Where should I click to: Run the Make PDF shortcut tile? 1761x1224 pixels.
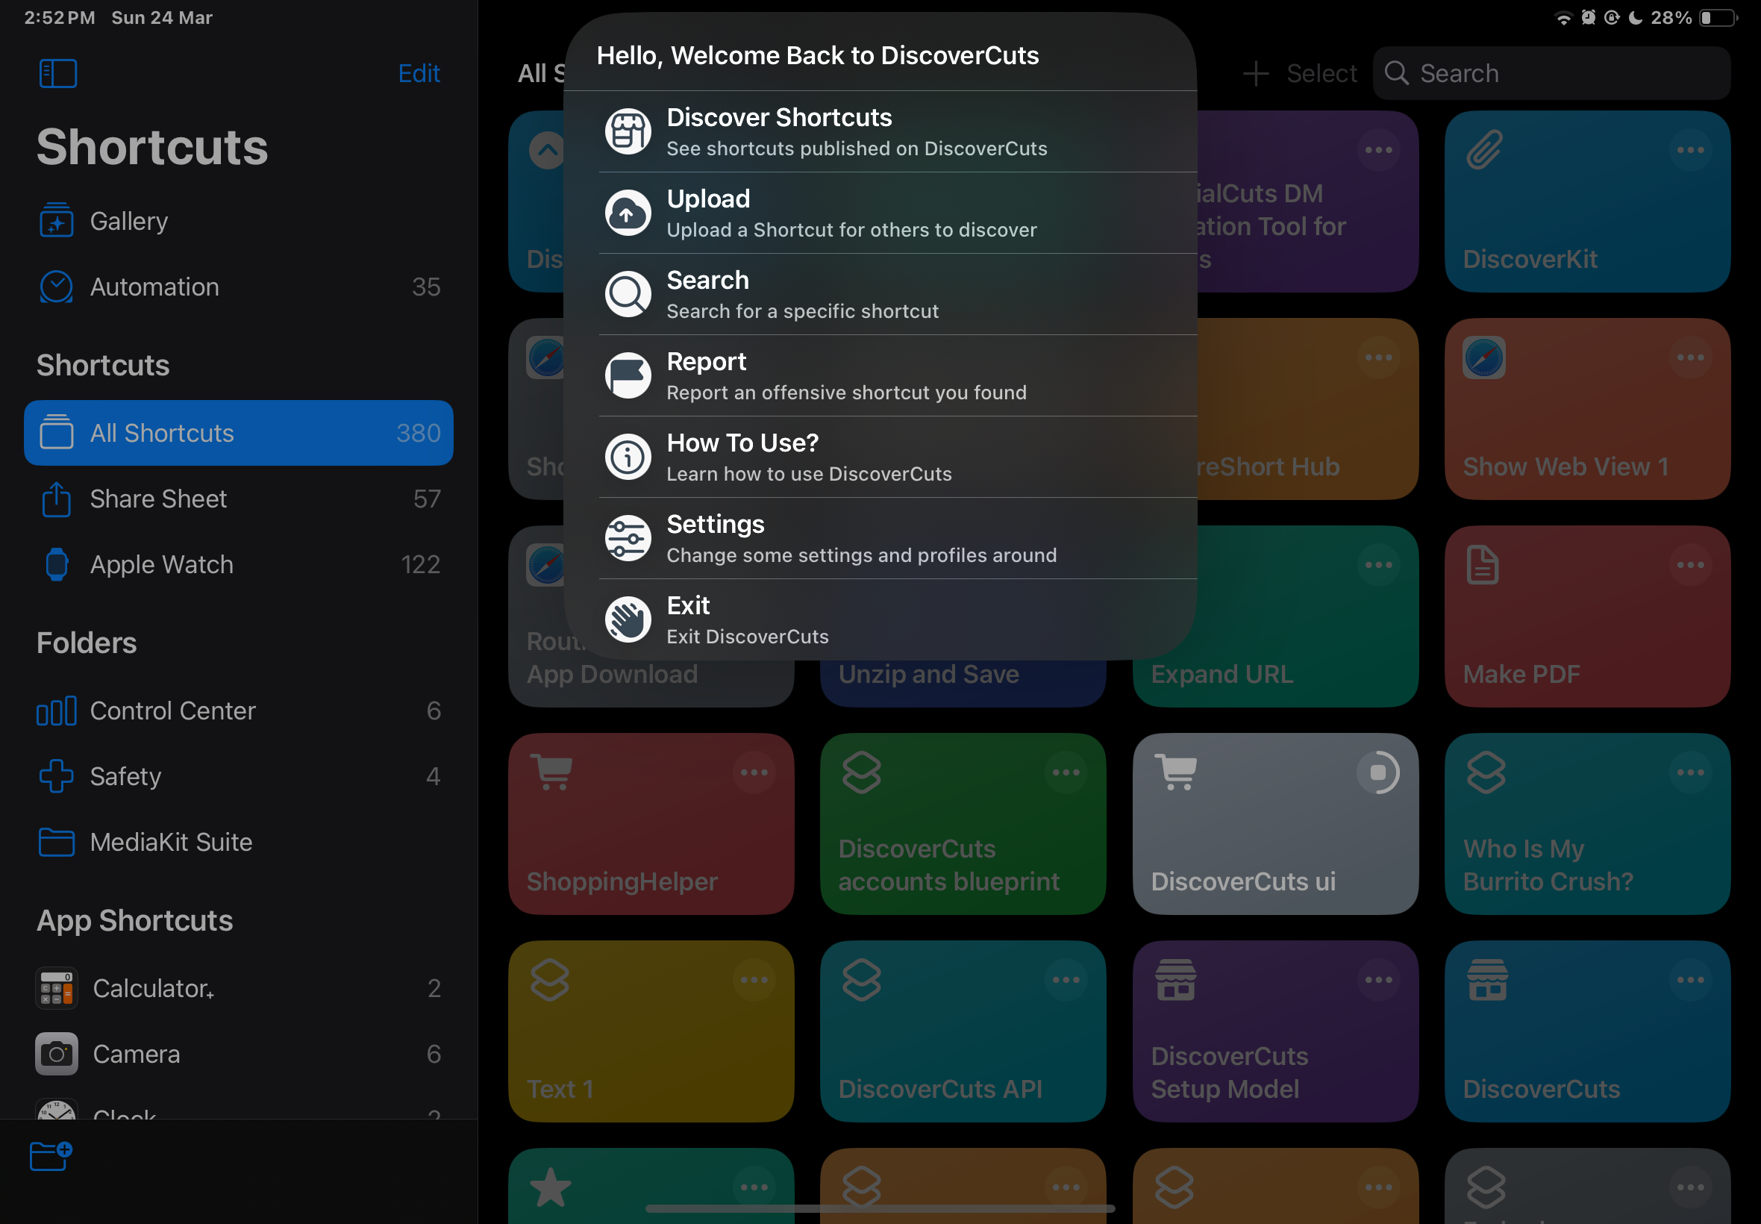(1587, 616)
